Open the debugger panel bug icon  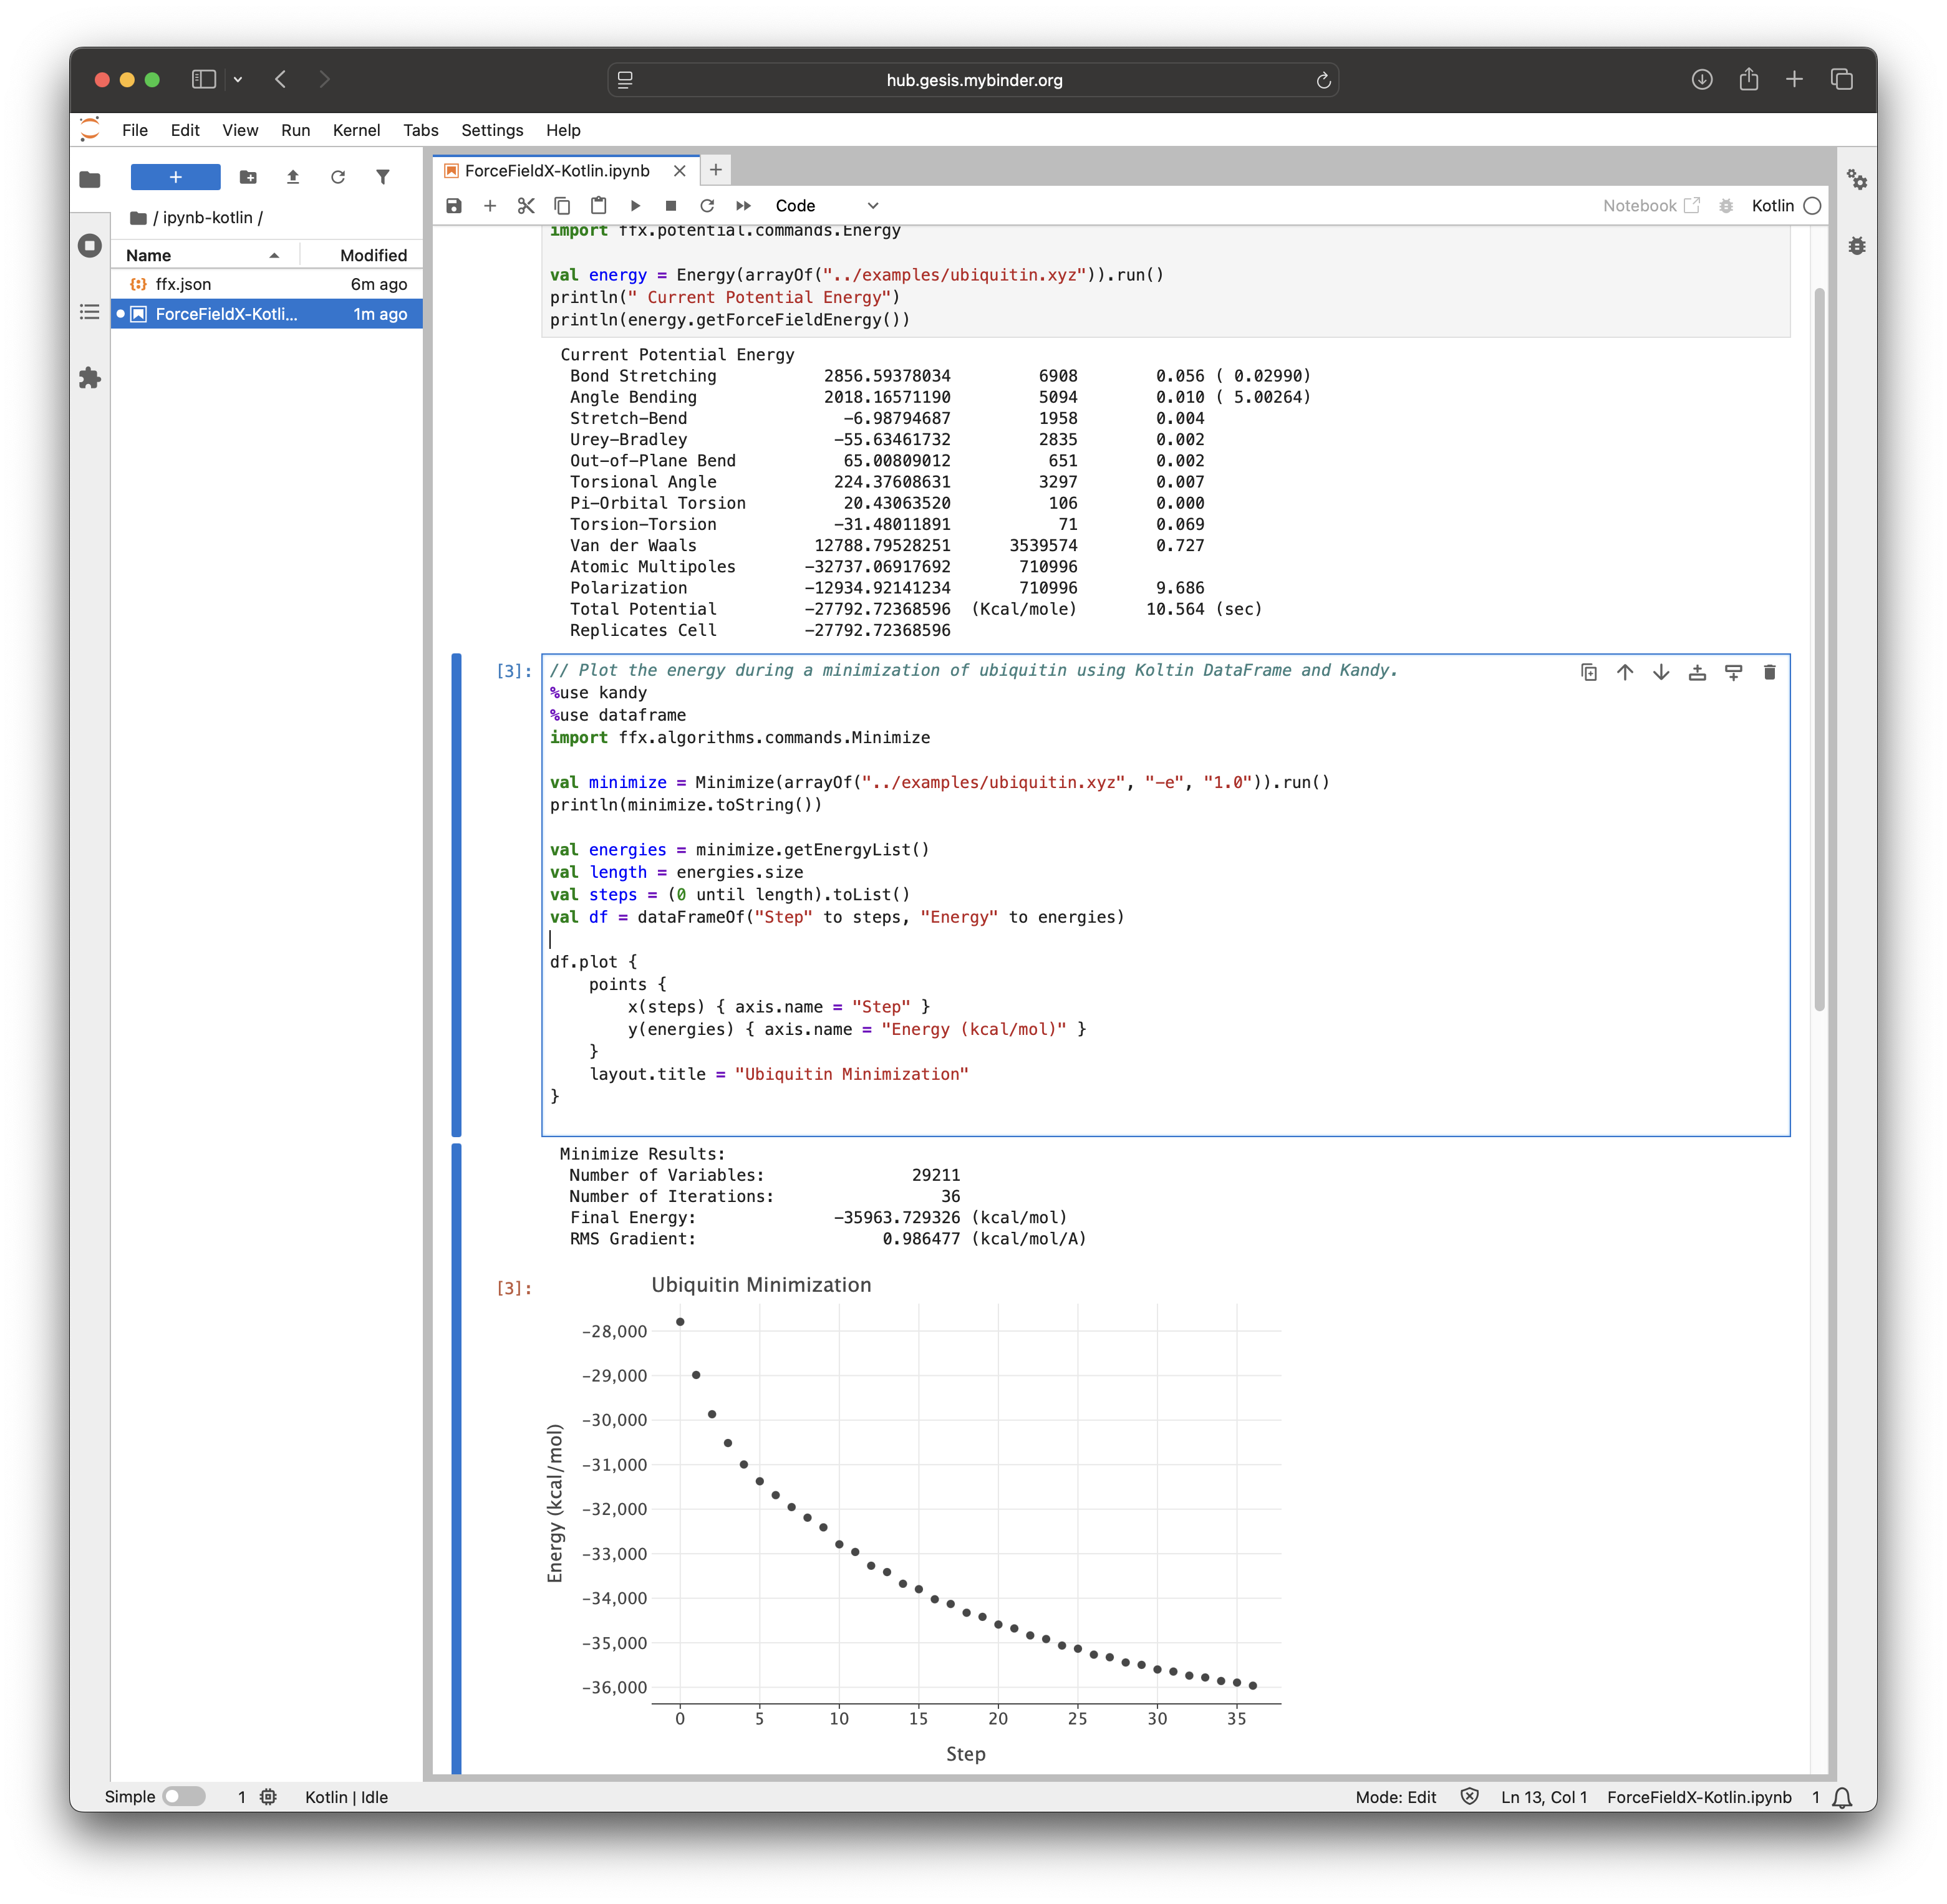[x=1857, y=246]
